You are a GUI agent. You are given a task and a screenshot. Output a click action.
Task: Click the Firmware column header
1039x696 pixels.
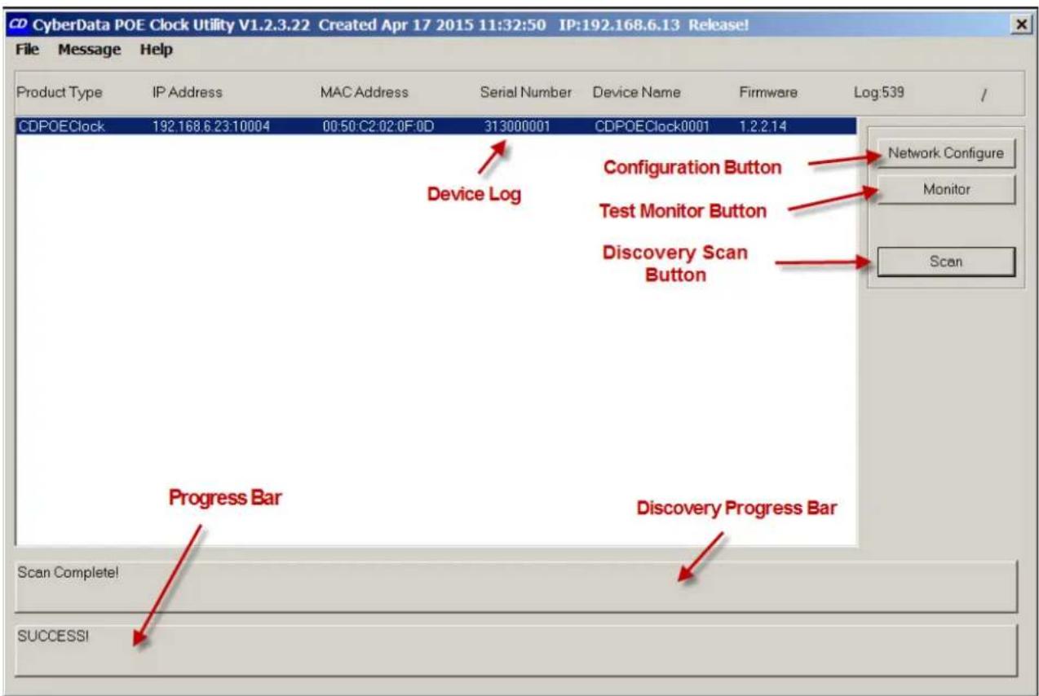tap(768, 92)
